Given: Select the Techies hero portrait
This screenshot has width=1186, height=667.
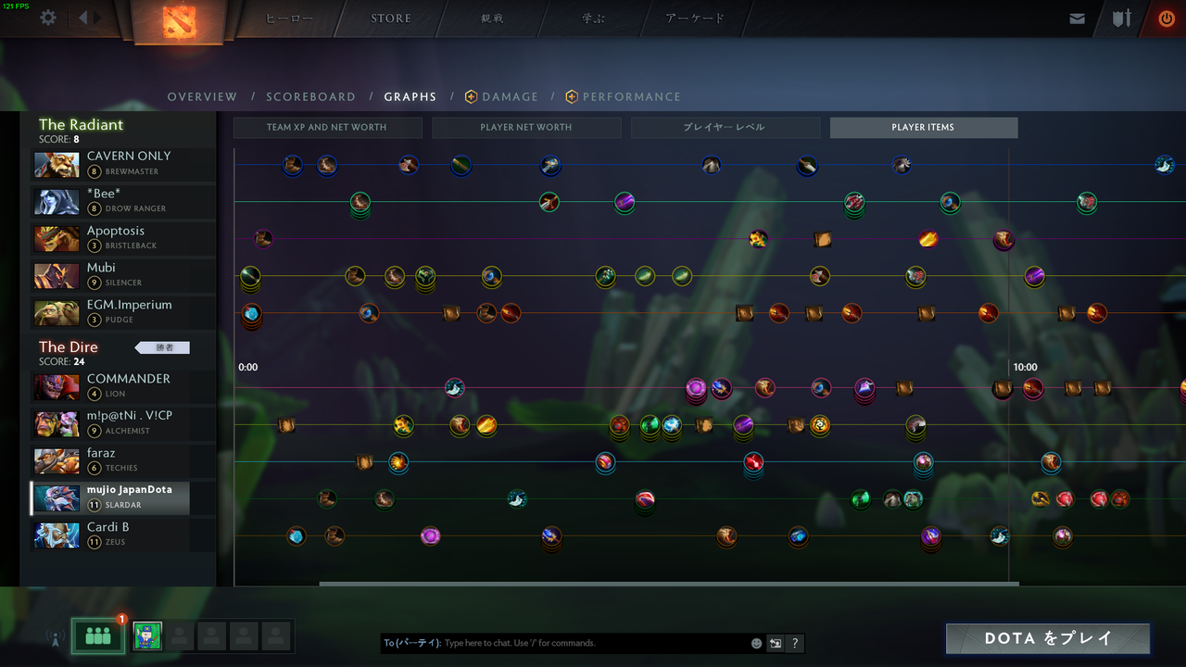Looking at the screenshot, I should click(57, 460).
